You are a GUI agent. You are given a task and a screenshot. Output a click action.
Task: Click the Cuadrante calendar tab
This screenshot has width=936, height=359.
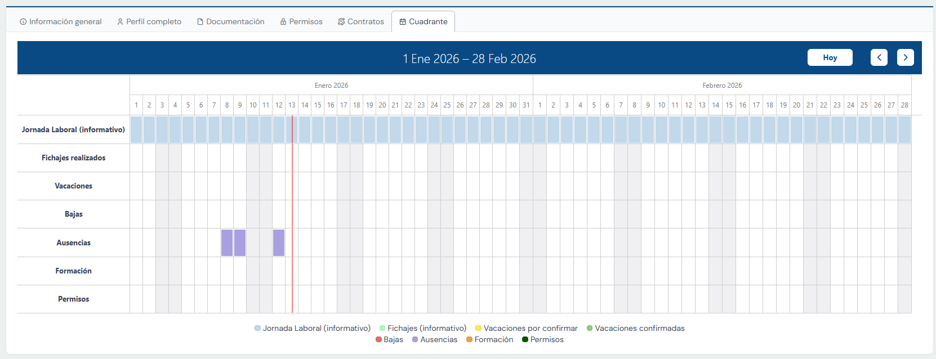(424, 21)
